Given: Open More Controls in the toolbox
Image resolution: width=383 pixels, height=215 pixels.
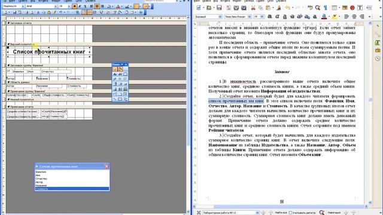Looking at the screenshot, I should point(125,99).
